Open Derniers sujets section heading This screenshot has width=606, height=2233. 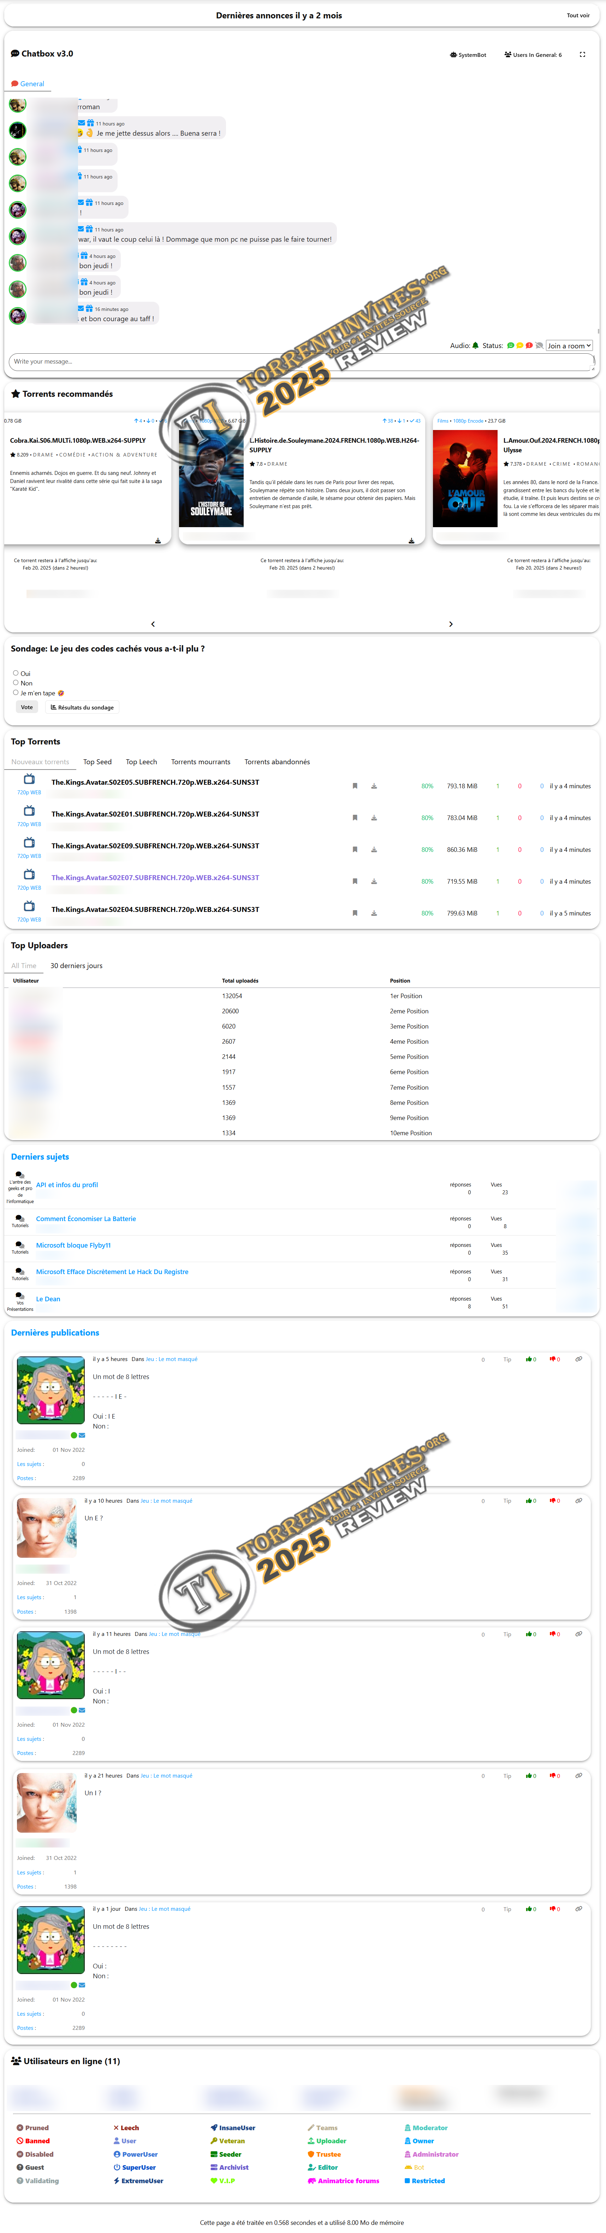click(40, 1156)
